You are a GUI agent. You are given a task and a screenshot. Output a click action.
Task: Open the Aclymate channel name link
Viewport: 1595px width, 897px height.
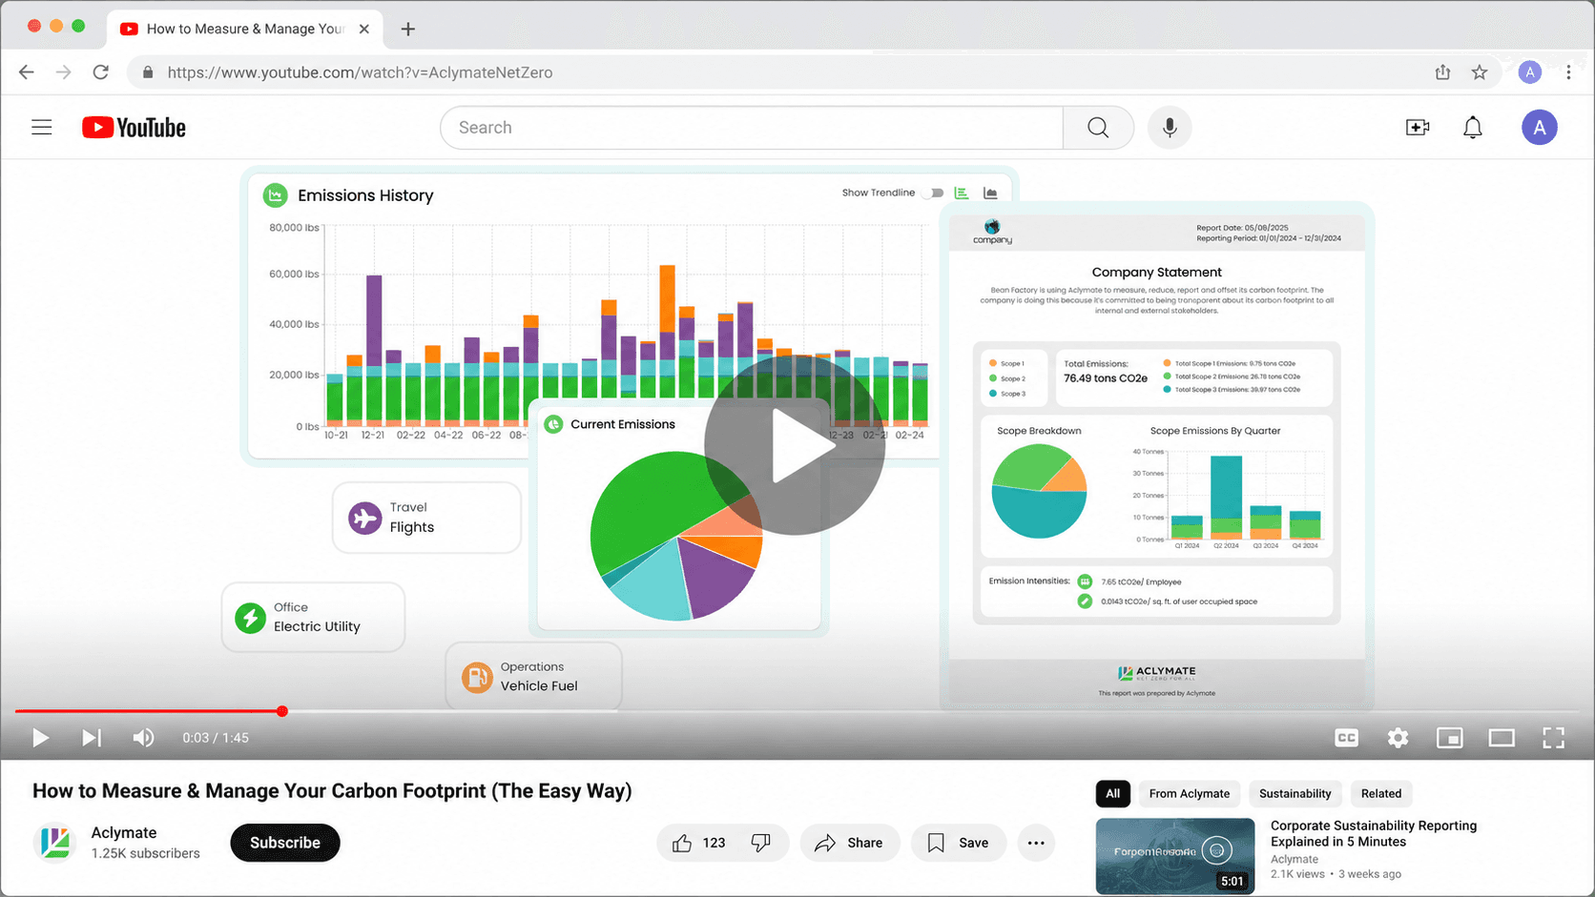click(x=124, y=833)
